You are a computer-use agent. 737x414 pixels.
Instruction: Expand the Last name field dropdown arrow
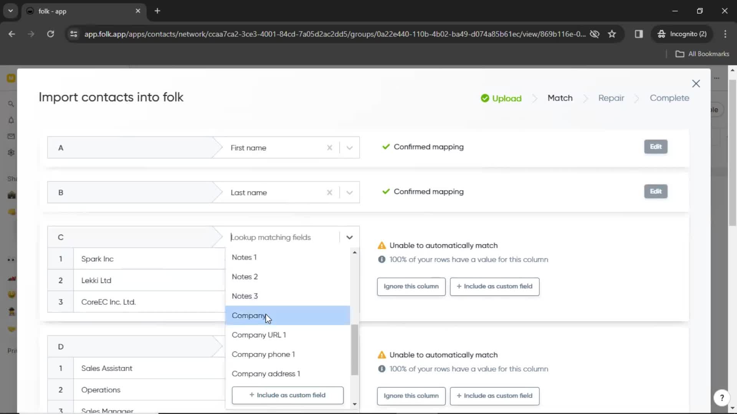tap(349, 192)
